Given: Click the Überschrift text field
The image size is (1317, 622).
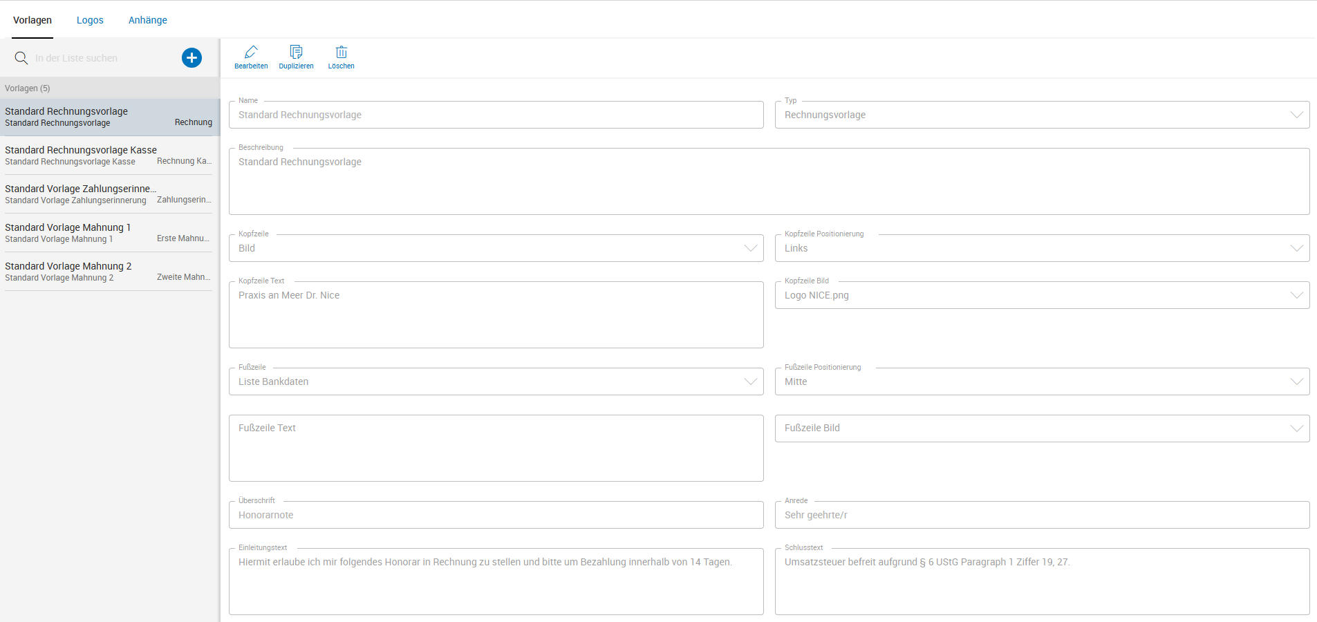Looking at the screenshot, I should (496, 515).
